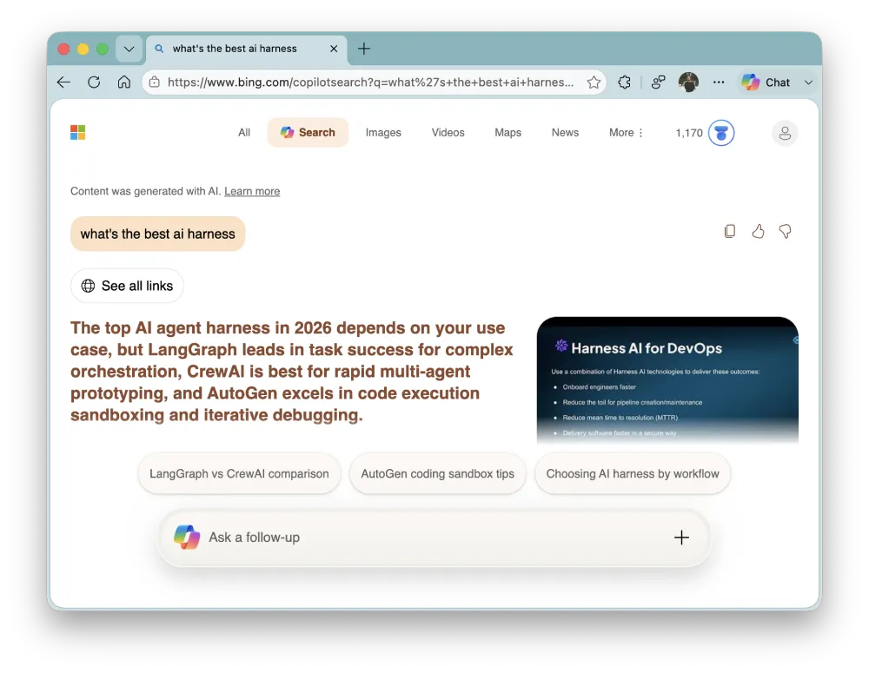Open the browser extensions puzzle icon
This screenshot has width=869, height=673.
pyautogui.click(x=625, y=82)
